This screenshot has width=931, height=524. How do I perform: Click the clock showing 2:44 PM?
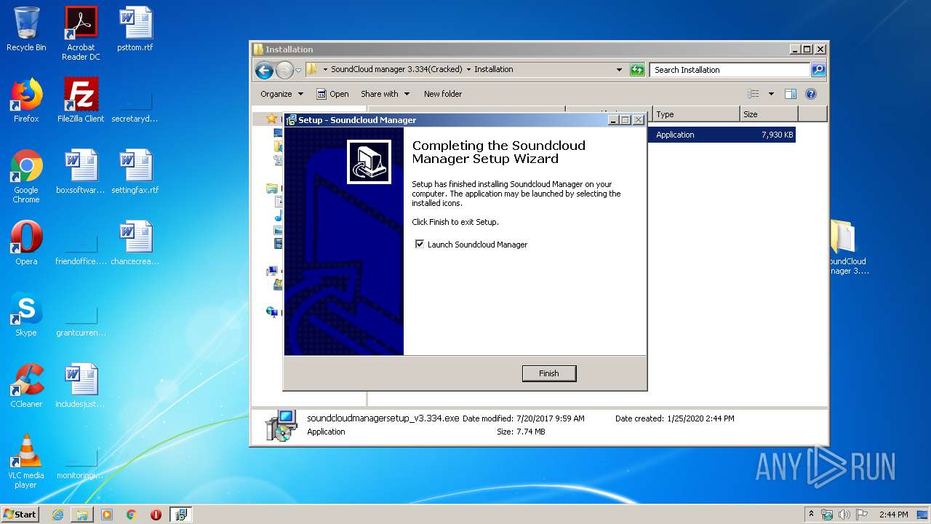(893, 515)
